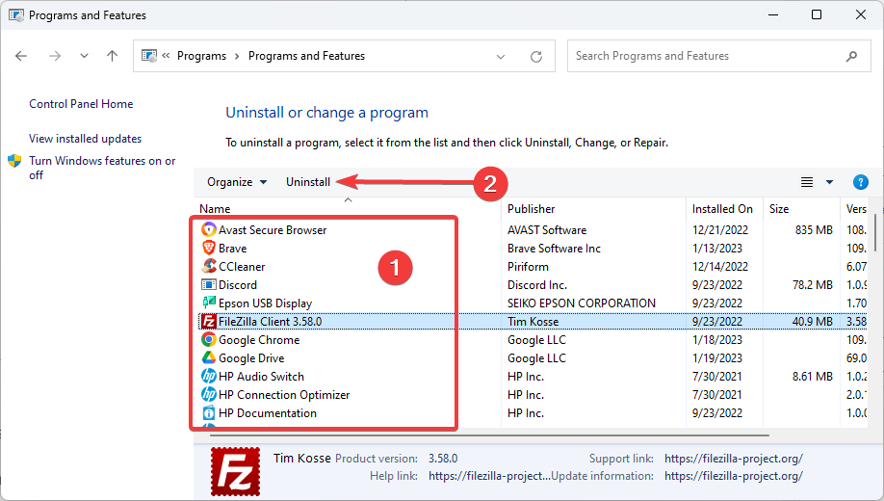This screenshot has width=884, height=501.
Task: Expand the address bar history dropdown
Action: coord(500,57)
